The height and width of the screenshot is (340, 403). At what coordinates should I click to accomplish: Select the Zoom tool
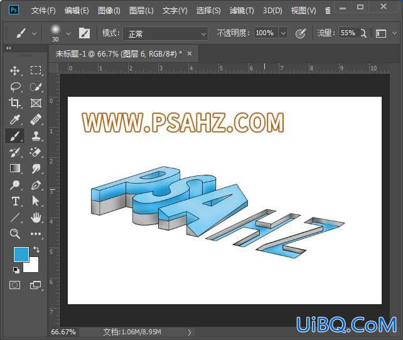pyautogui.click(x=14, y=234)
